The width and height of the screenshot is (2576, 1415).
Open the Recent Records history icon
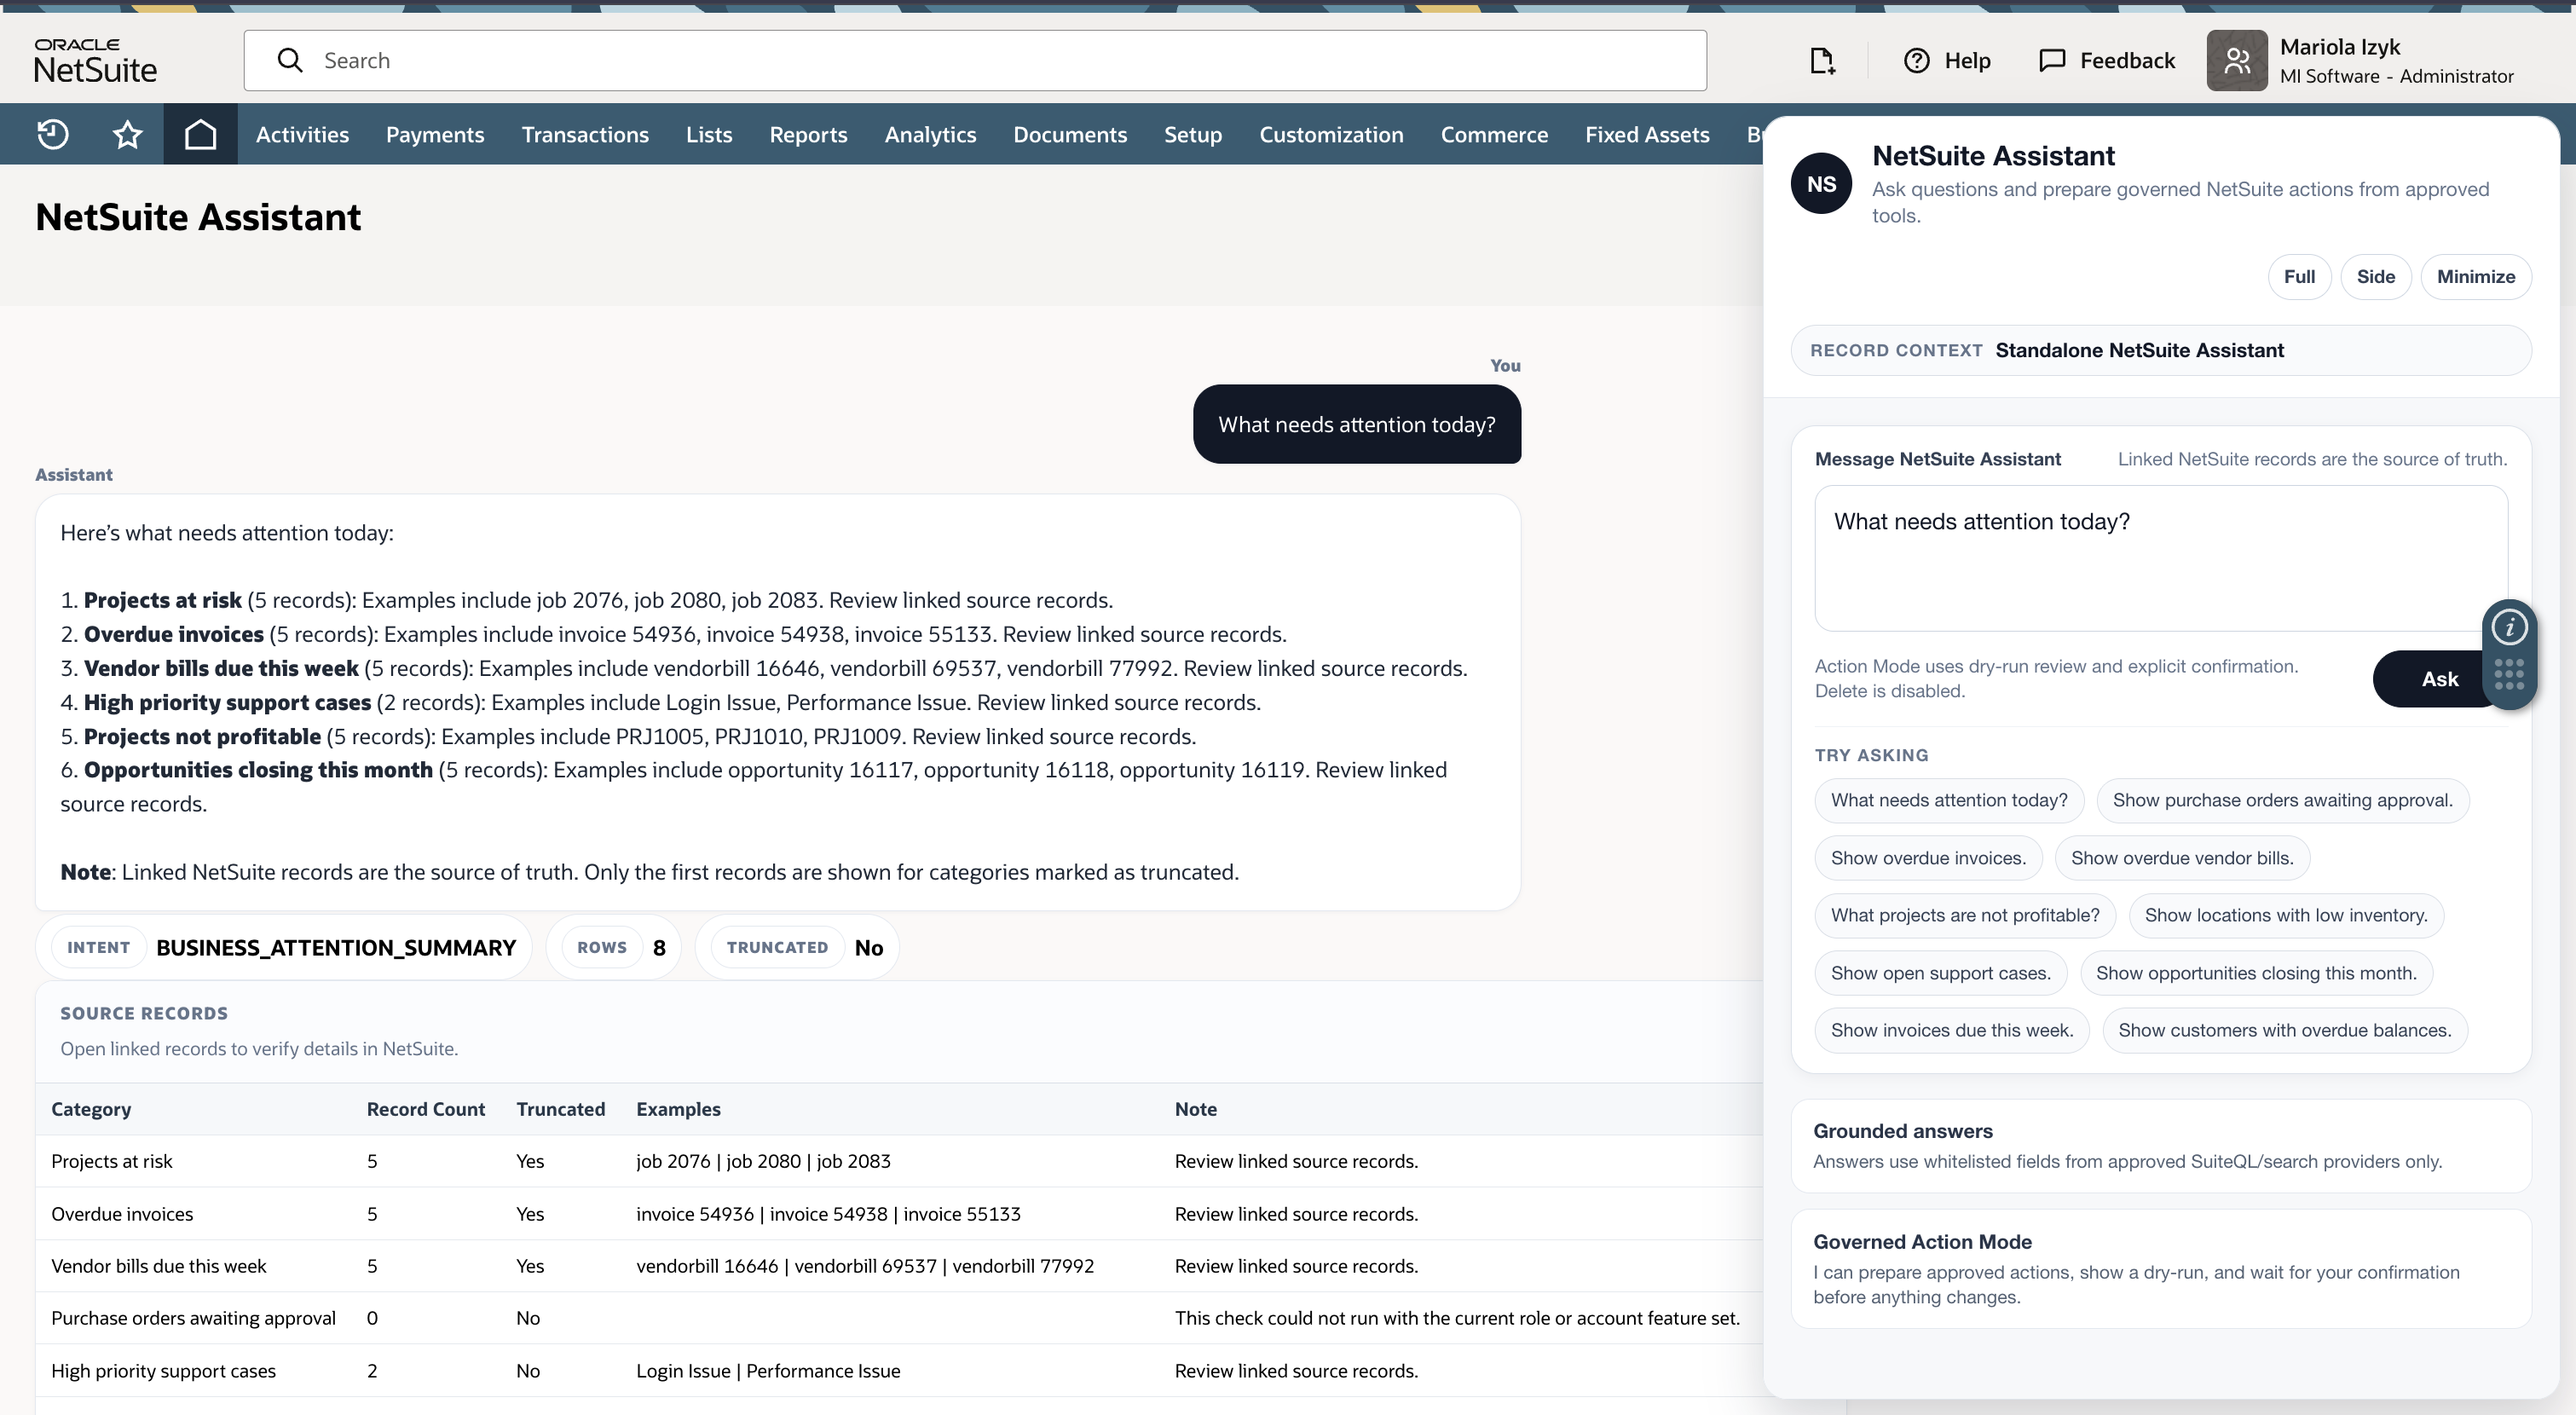52,134
